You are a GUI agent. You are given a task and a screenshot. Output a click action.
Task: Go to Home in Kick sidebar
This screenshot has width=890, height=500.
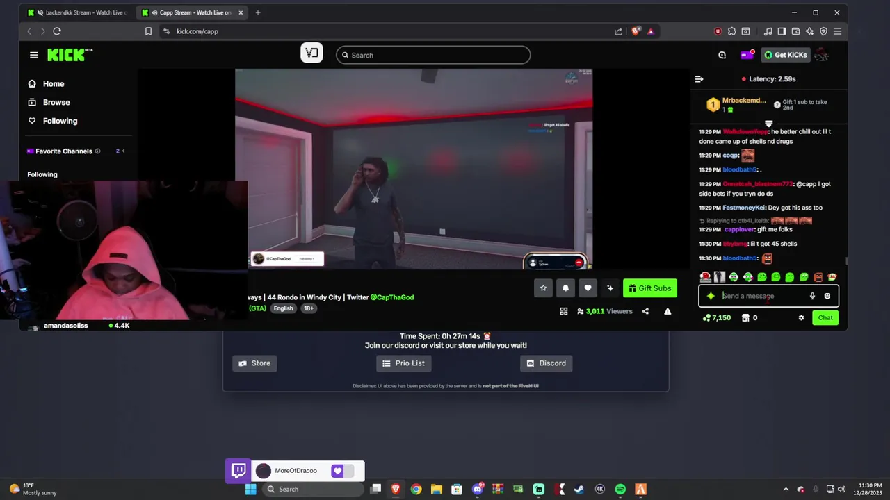pyautogui.click(x=46, y=83)
